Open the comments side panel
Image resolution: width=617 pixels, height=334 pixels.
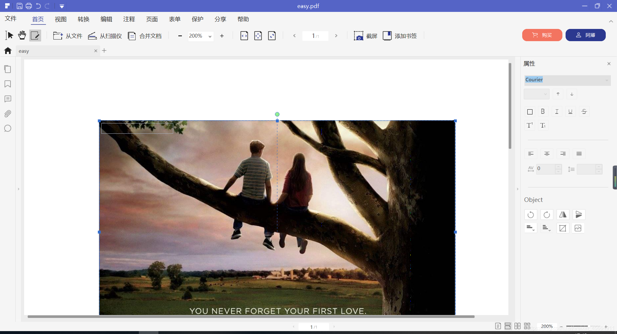point(8,99)
